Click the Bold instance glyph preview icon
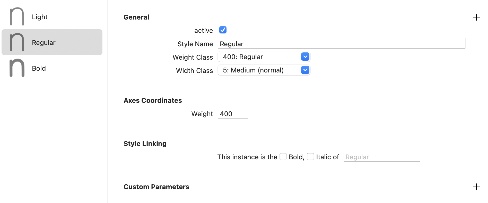The height and width of the screenshot is (203, 488). click(x=17, y=68)
